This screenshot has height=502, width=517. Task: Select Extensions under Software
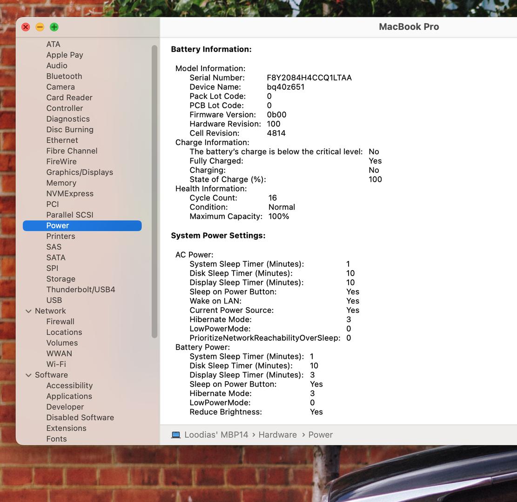(66, 428)
